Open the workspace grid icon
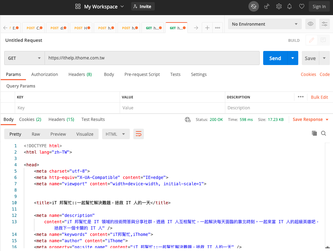This screenshot has width=333, height=251. (78, 6)
